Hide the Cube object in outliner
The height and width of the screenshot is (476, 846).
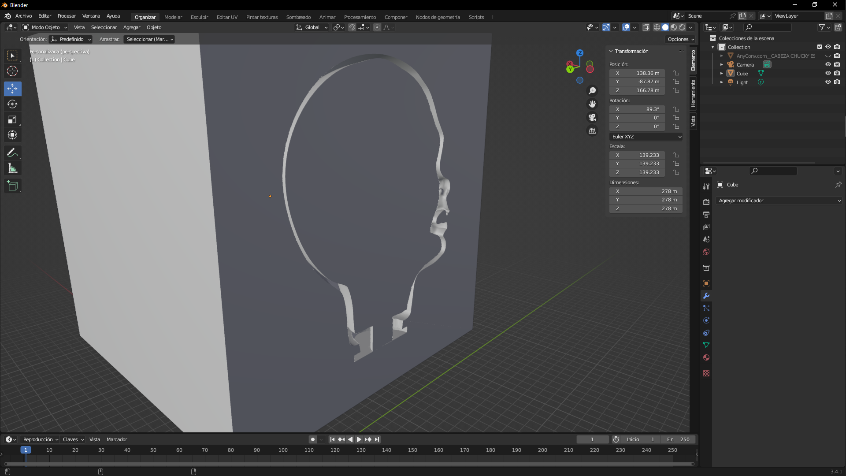828,74
